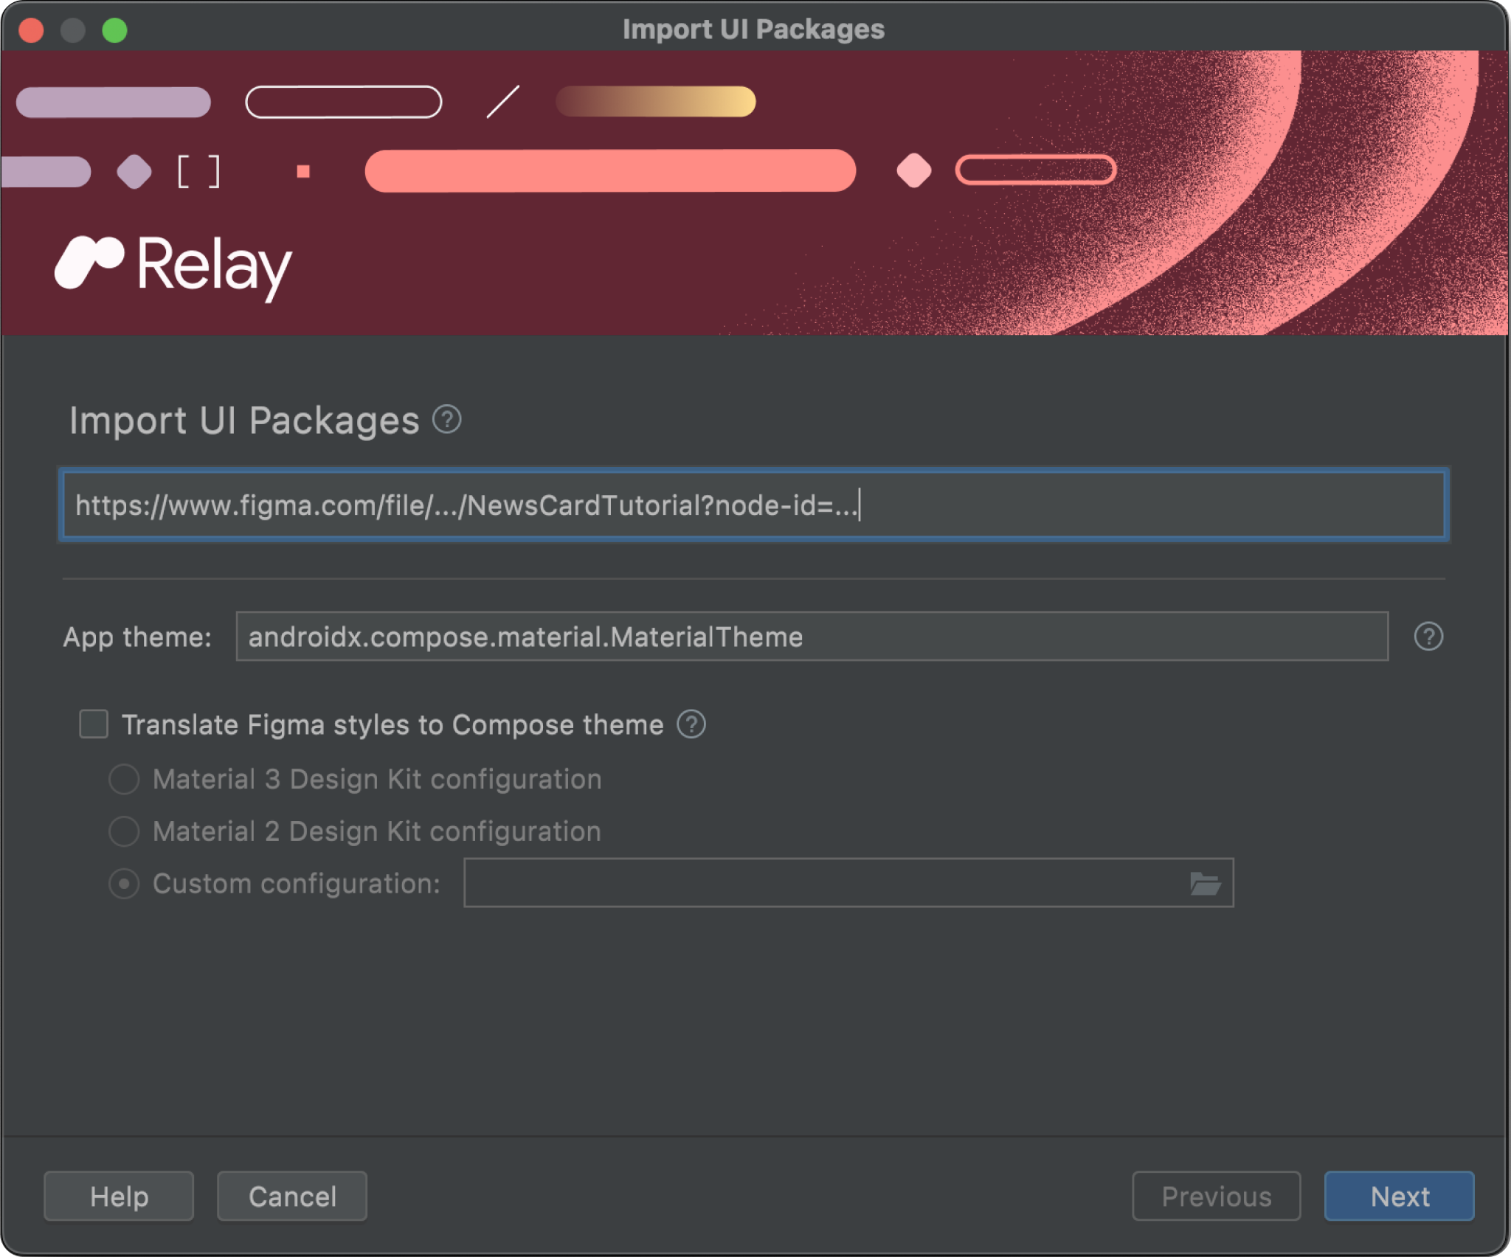The image size is (1511, 1257).
Task: Click the App theme input field
Action: click(x=815, y=637)
